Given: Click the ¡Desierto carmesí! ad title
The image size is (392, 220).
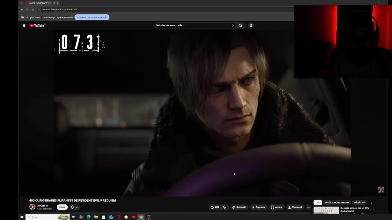Looking at the screenshot, I should point(355,210).
